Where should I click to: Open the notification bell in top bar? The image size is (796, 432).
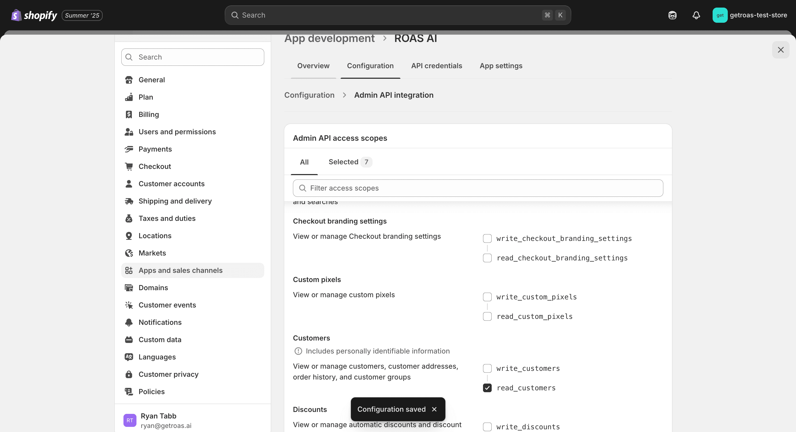tap(696, 15)
